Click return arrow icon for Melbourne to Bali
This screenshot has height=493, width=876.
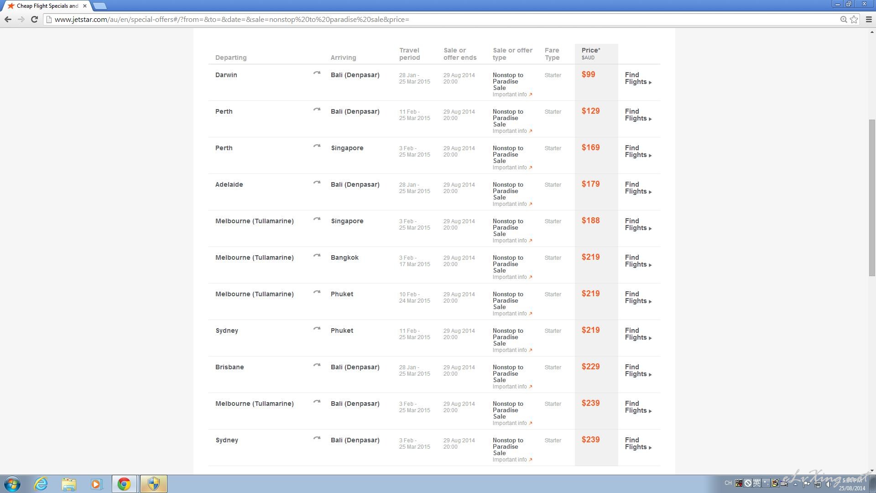tap(317, 402)
